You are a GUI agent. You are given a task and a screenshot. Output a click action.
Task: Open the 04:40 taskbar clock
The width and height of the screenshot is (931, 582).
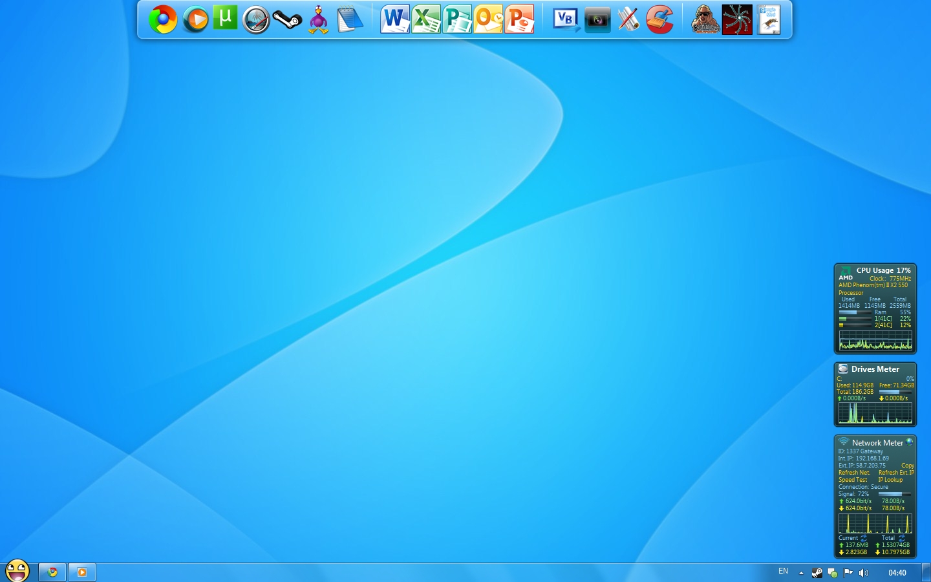point(897,573)
